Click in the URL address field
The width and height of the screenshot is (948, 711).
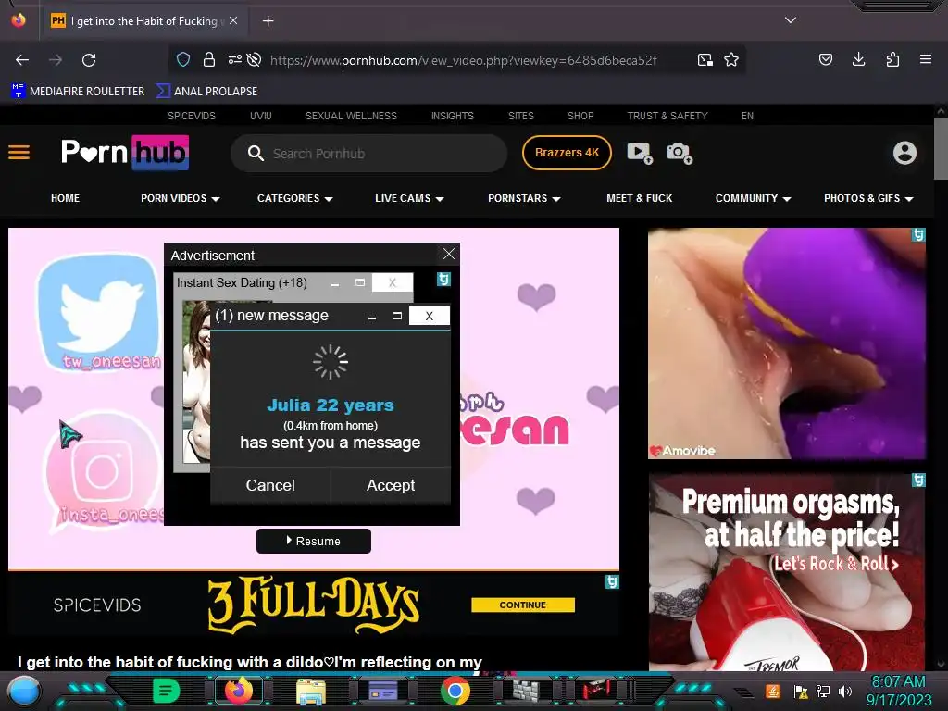coord(464,60)
